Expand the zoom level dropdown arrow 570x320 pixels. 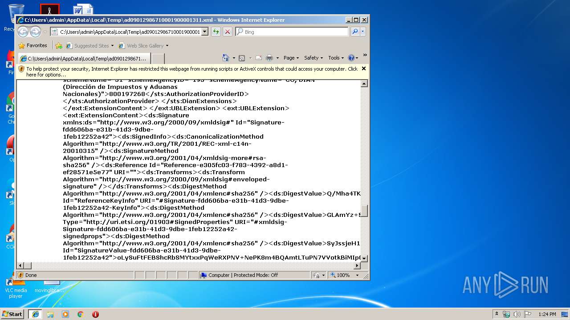[x=357, y=275]
